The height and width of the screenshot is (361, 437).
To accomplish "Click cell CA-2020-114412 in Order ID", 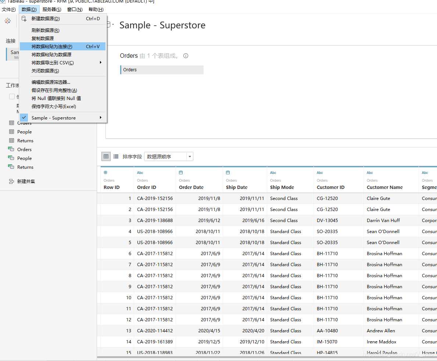I will click(155, 330).
